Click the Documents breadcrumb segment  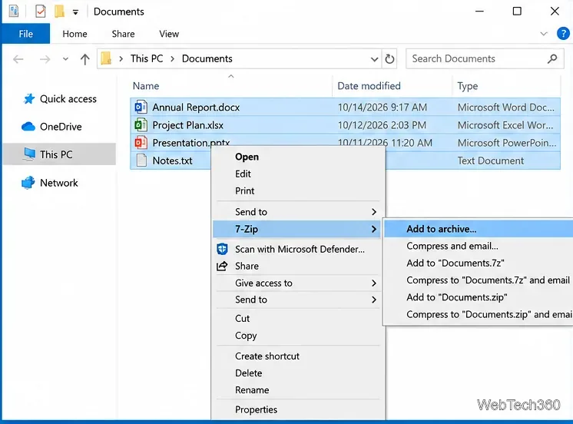[207, 59]
